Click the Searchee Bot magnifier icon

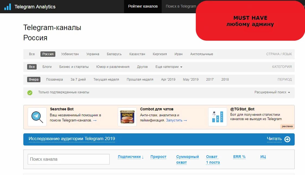[37, 117]
